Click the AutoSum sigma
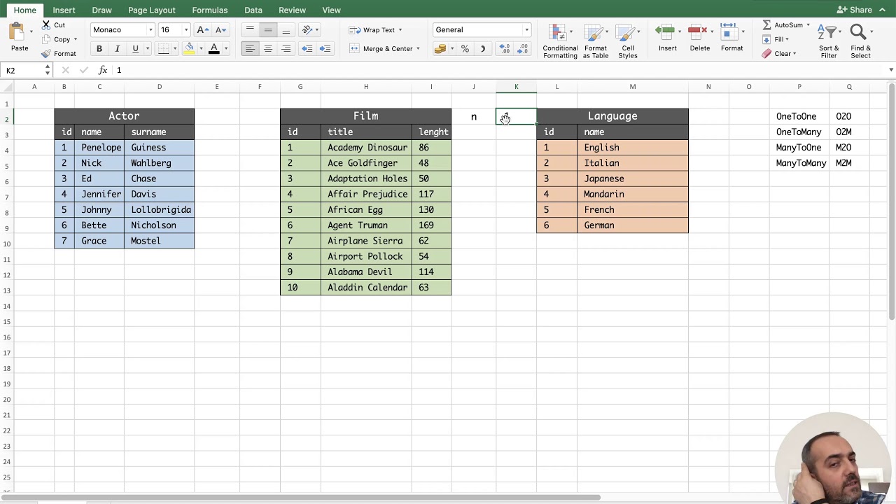Image resolution: width=896 pixels, height=504 pixels. [x=766, y=25]
